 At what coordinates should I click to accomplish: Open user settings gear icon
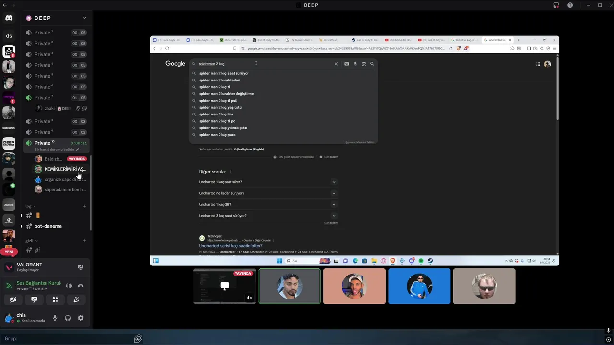(81, 318)
